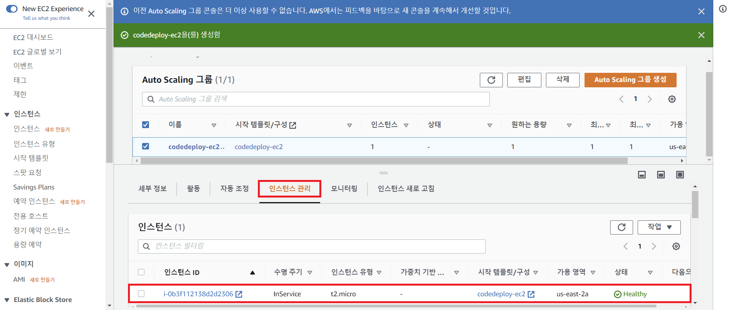The width and height of the screenshot is (732, 310).
Task: Dismiss the green codedeploy-ec2 created notification
Action: (x=701, y=35)
